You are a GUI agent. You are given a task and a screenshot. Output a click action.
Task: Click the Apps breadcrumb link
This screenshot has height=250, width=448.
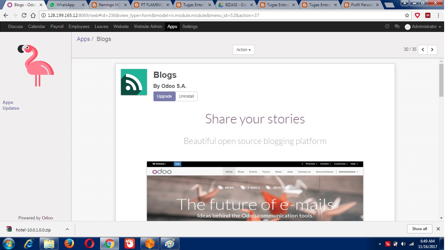tap(83, 39)
